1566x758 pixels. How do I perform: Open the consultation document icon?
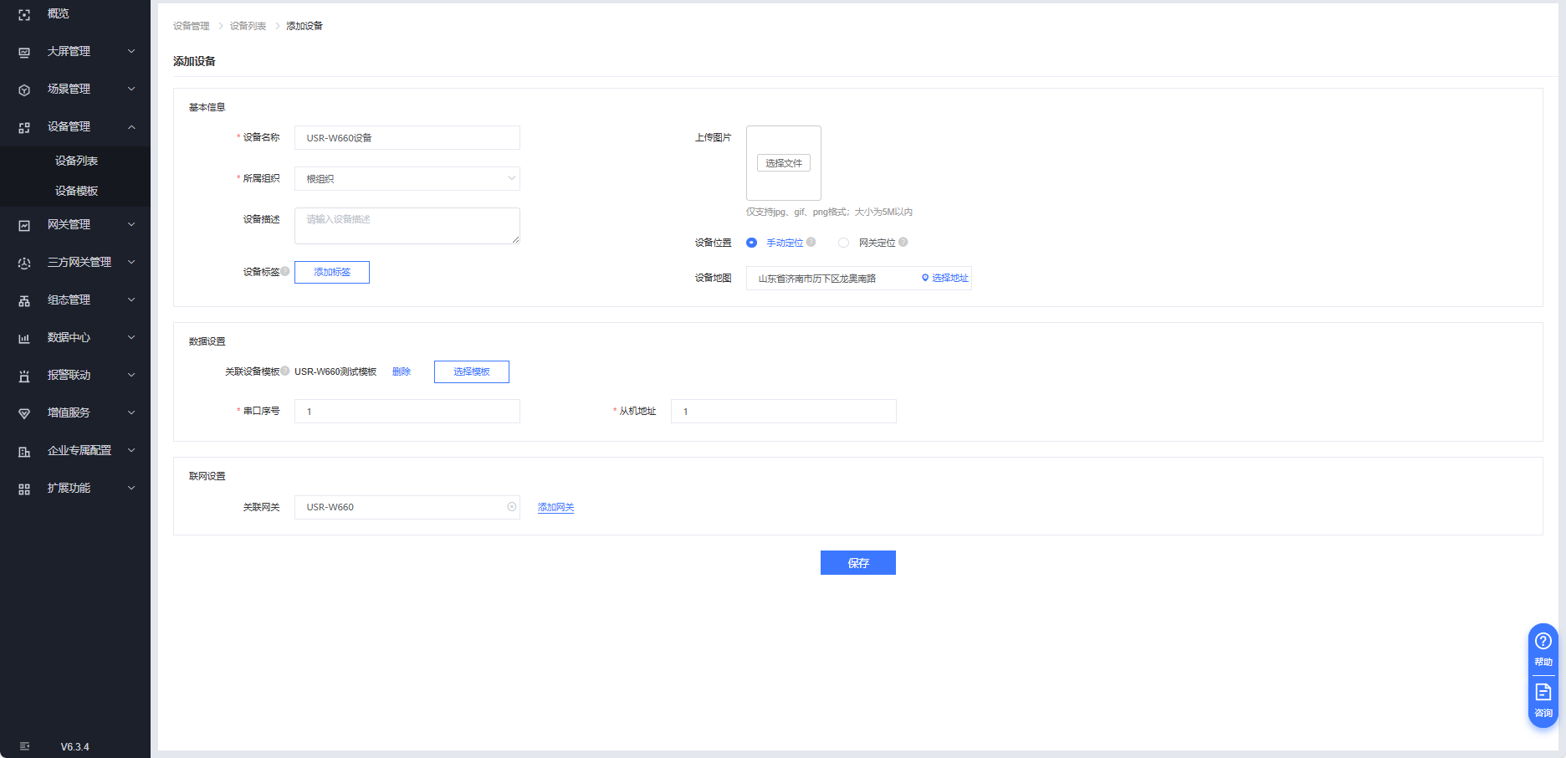1543,693
